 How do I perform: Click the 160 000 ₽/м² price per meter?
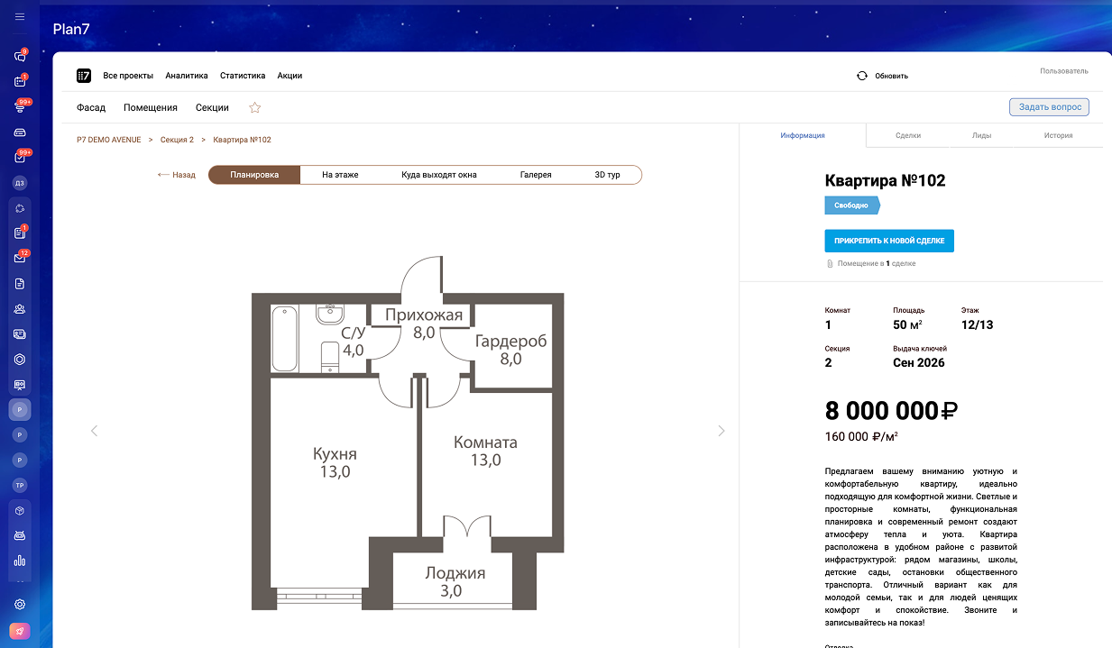pyautogui.click(x=861, y=437)
